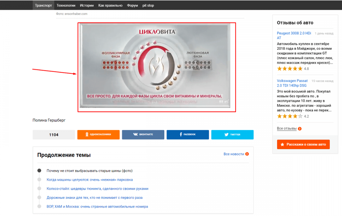Viewport: 342px width, 216px height.
Task: Click the photo credit 'Фото: ensonhaber.com'
Action: coord(71,14)
